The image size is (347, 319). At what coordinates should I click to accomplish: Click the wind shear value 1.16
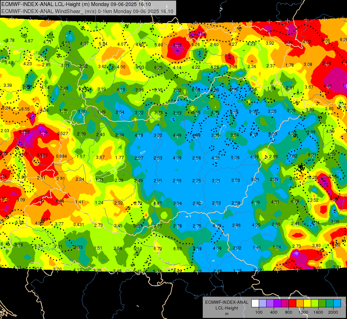point(237,271)
